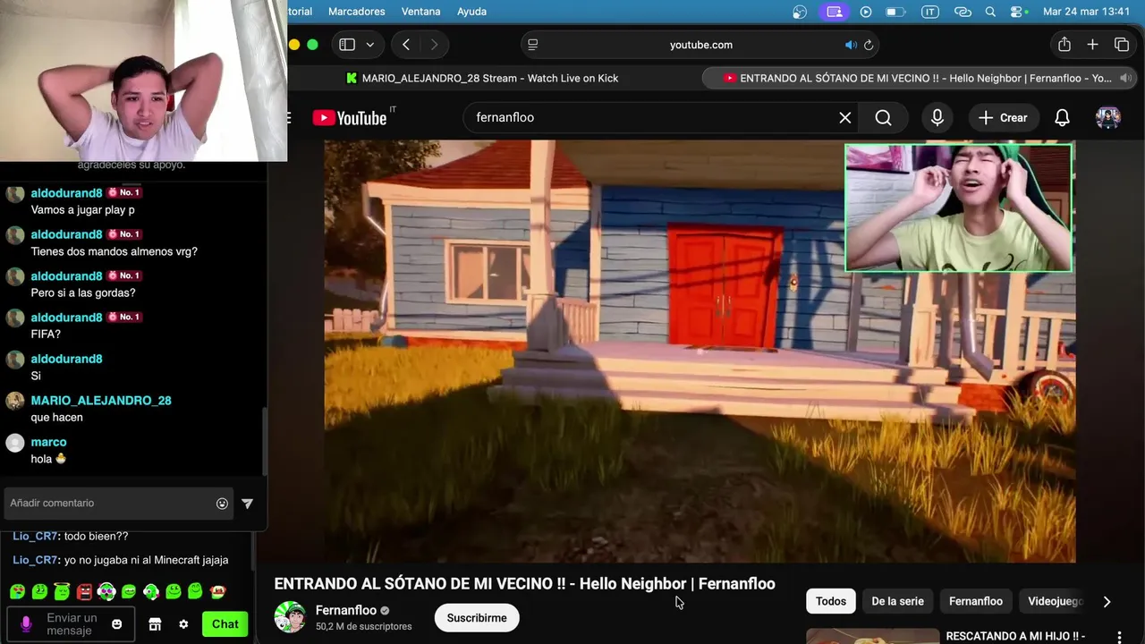Screen dimensions: 1145x644
Task: Reload the YouTube page
Action: click(x=868, y=45)
